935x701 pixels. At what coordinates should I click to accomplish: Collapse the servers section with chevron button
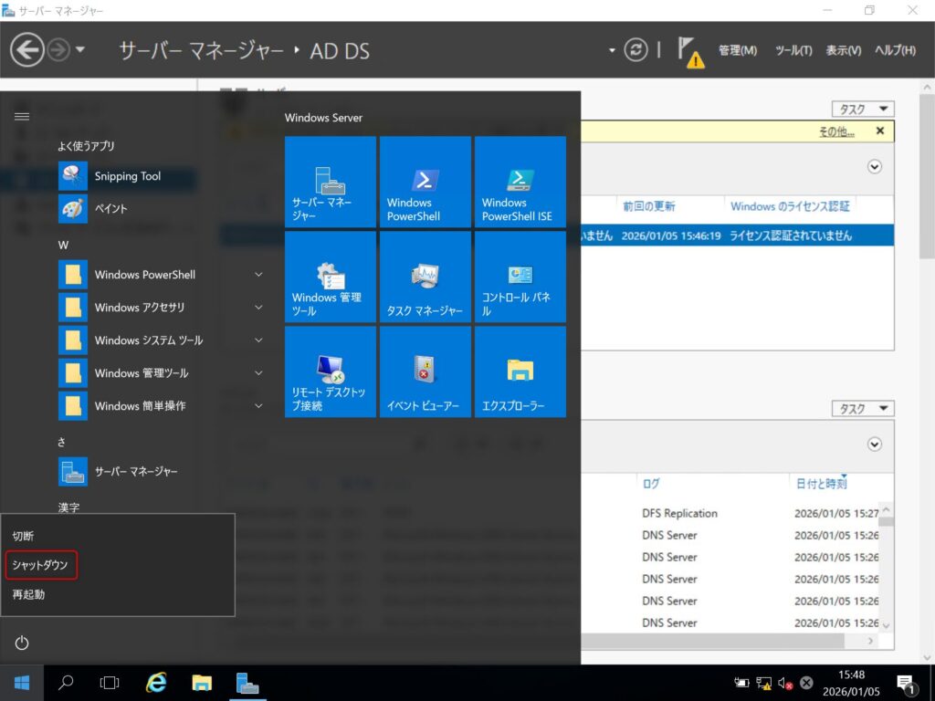[x=875, y=166]
